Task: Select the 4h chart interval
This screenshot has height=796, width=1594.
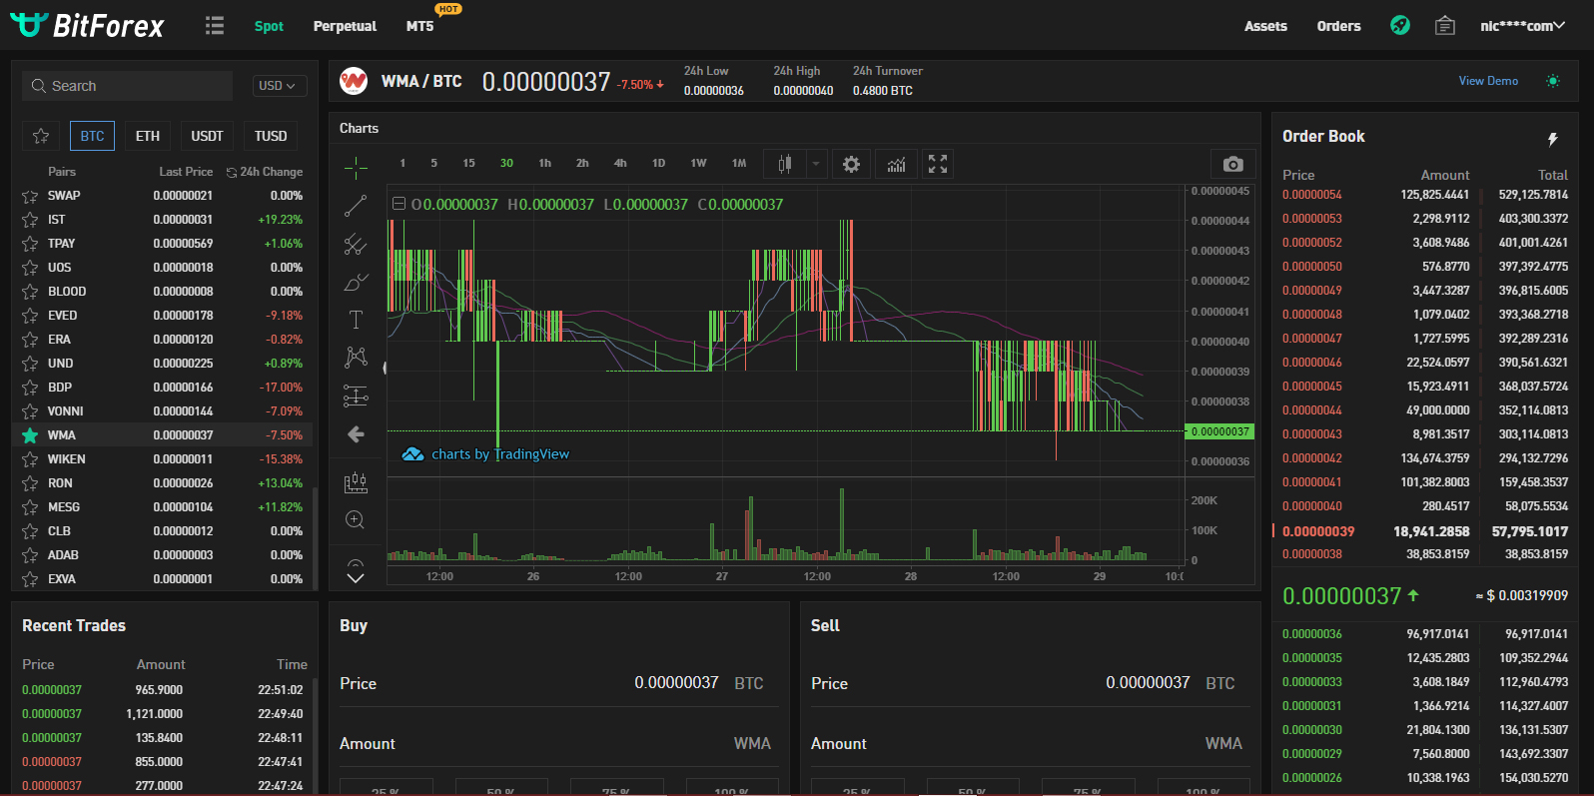Action: (x=620, y=163)
